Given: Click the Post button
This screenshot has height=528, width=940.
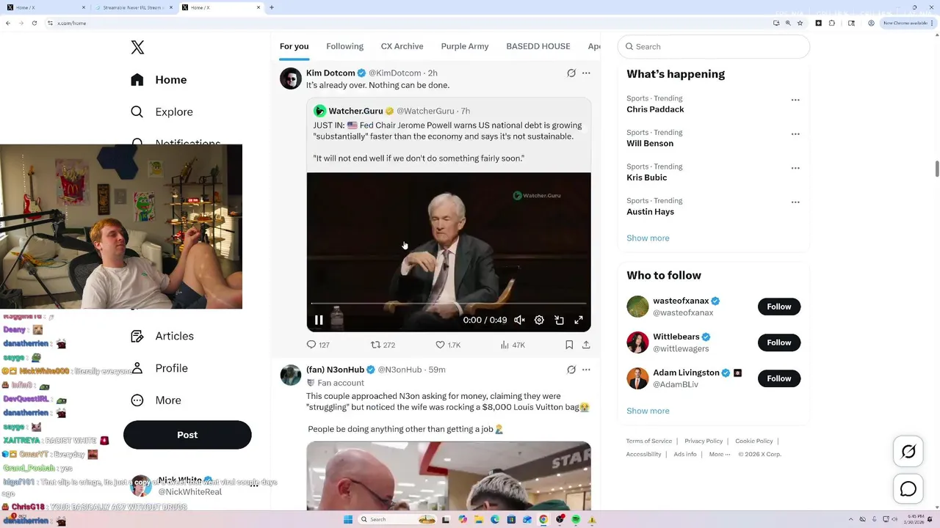Looking at the screenshot, I should (x=187, y=435).
